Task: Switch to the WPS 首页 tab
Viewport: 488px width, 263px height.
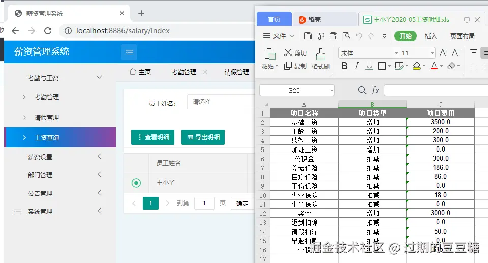Action: pyautogui.click(x=274, y=19)
